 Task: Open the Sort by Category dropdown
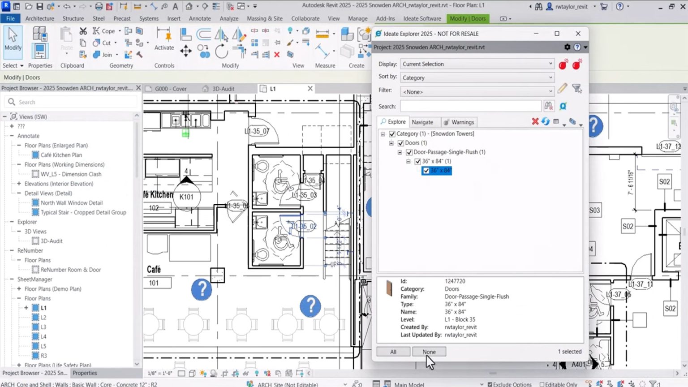click(x=477, y=77)
